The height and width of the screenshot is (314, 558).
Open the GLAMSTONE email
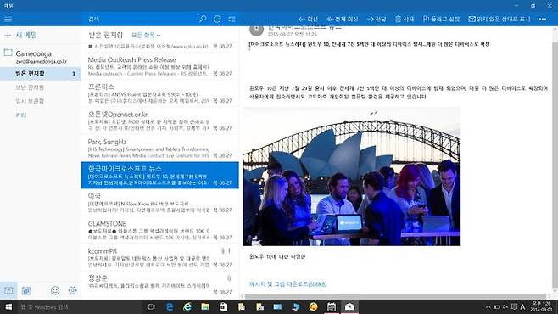pyautogui.click(x=160, y=230)
